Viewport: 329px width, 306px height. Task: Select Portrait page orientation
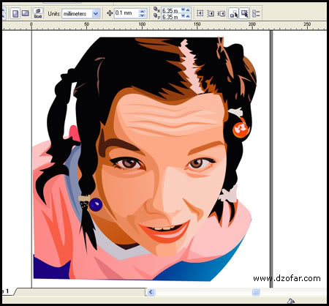click(x=15, y=13)
